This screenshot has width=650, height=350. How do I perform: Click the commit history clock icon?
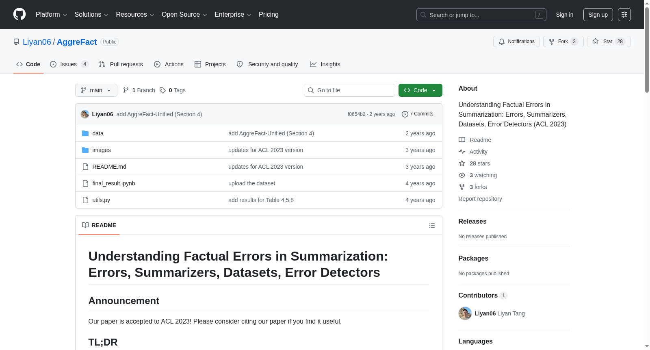405,114
